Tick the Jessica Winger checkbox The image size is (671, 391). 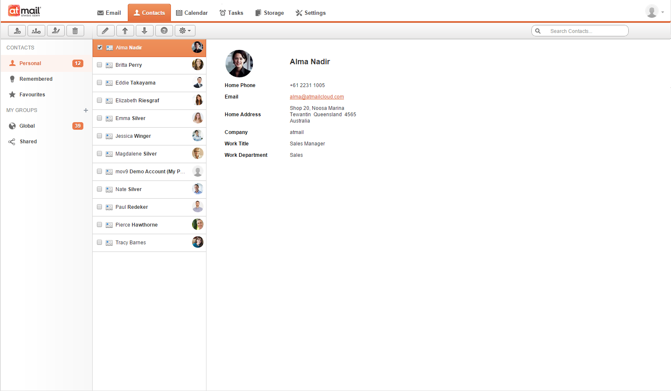point(99,136)
